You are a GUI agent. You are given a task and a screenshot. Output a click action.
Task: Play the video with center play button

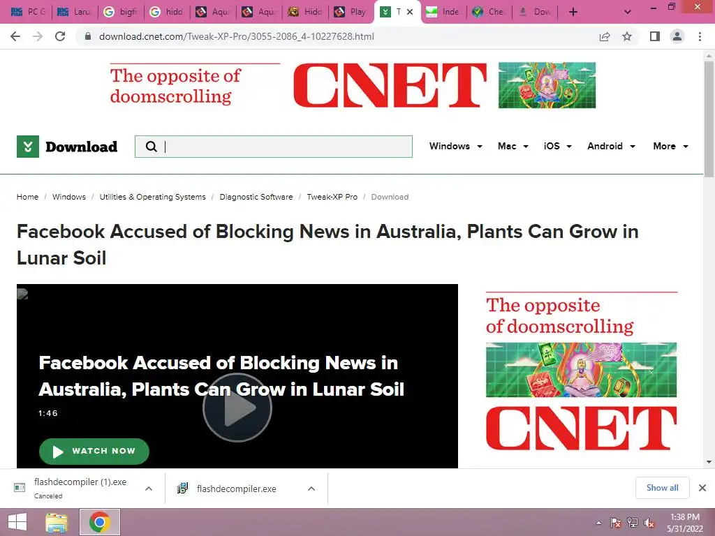tap(237, 408)
